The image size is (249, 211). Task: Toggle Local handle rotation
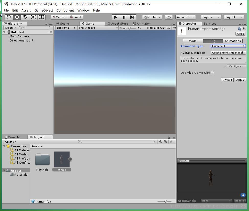75,17
